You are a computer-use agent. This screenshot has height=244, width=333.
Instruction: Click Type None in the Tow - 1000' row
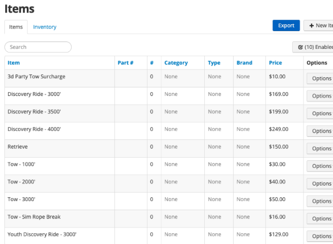point(214,164)
